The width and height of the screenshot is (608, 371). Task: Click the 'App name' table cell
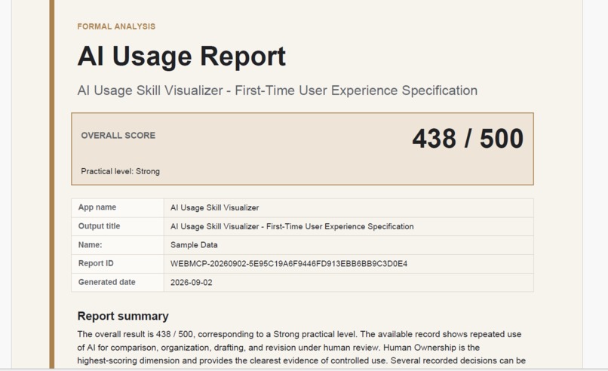pyautogui.click(x=118, y=207)
